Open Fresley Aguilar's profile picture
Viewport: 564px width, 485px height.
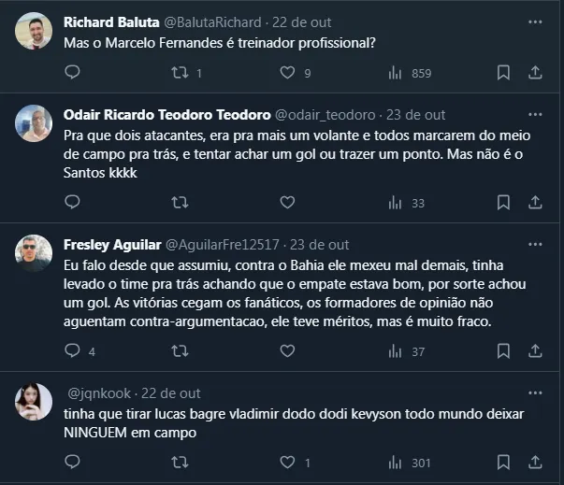(34, 253)
